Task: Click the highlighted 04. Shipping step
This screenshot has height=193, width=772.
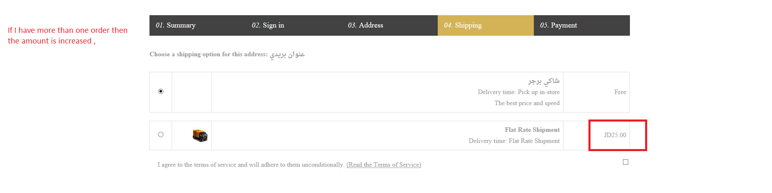Action: pyautogui.click(x=463, y=25)
